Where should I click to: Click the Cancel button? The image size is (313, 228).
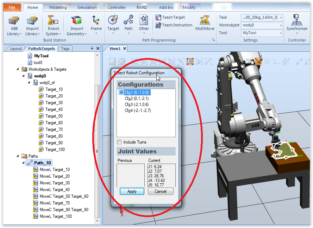click(x=161, y=191)
